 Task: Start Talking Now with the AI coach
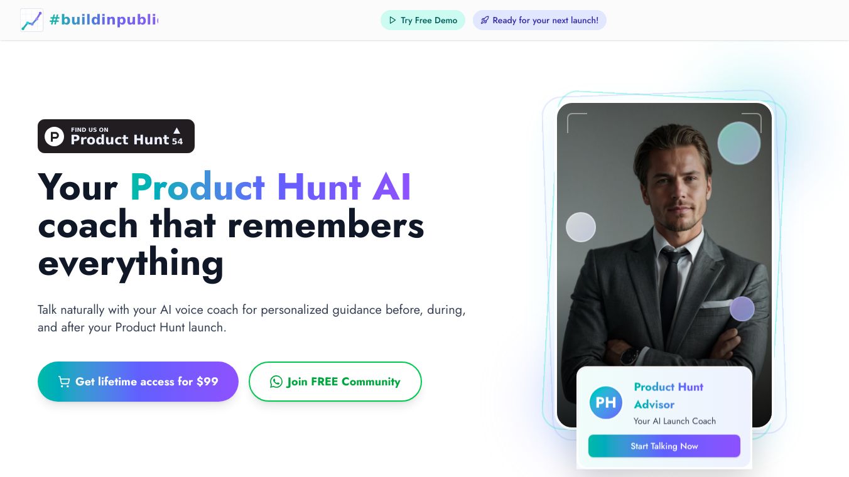click(x=664, y=446)
